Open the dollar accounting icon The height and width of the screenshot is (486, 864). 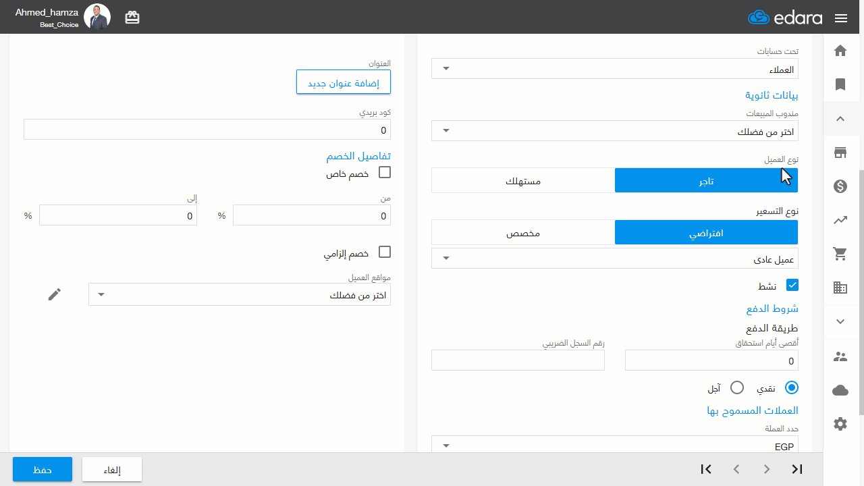pos(840,186)
